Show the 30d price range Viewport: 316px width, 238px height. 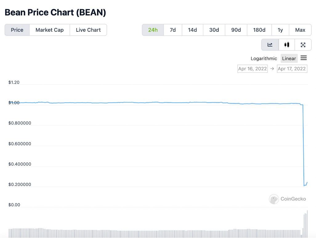pyautogui.click(x=214, y=30)
